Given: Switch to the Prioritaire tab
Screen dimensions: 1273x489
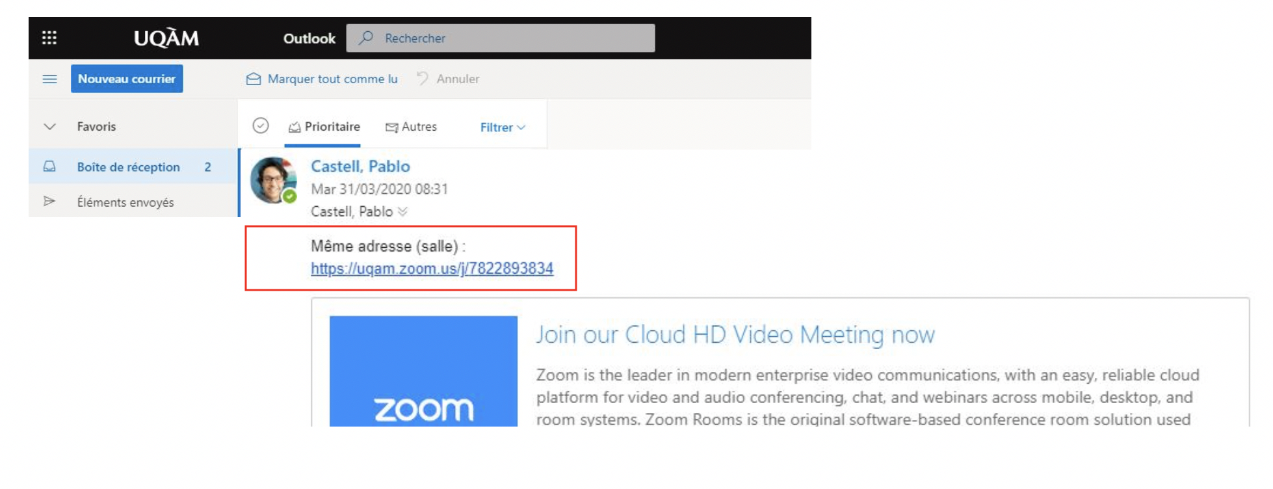Looking at the screenshot, I should (x=323, y=127).
